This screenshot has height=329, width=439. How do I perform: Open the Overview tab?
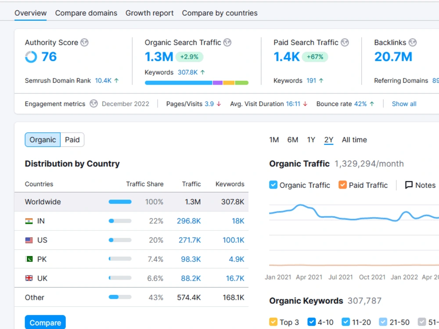coord(31,13)
